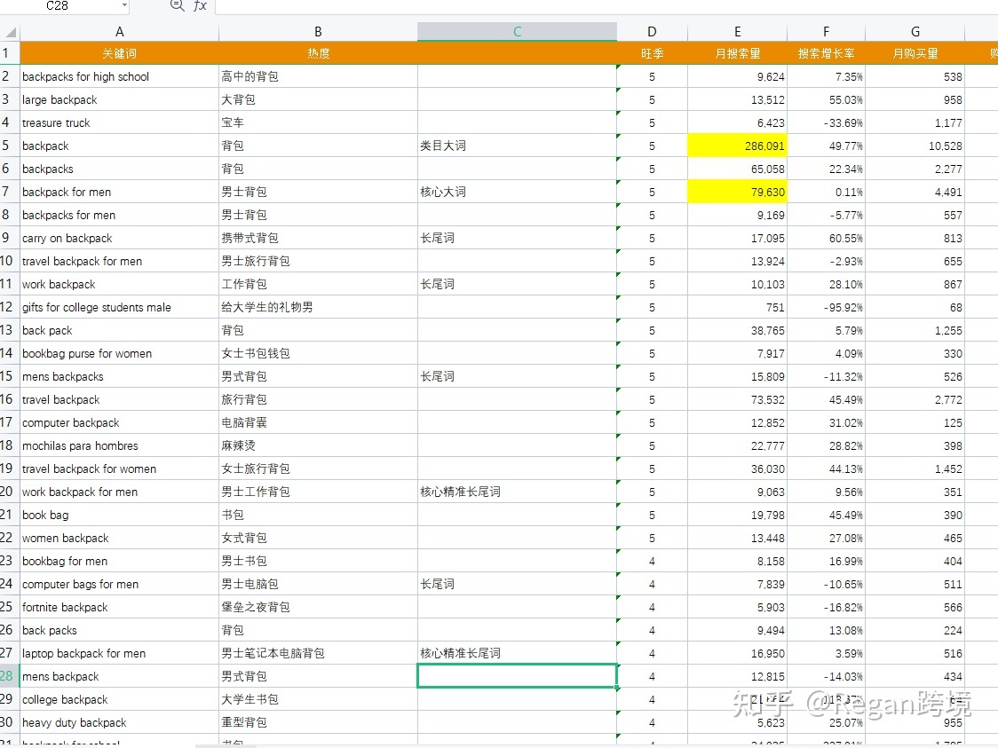Select column E header
998x748 pixels.
point(737,32)
